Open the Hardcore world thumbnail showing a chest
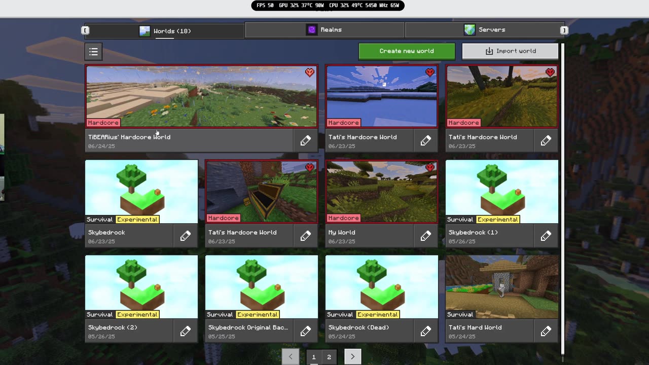The width and height of the screenshot is (649, 365). pyautogui.click(x=262, y=192)
